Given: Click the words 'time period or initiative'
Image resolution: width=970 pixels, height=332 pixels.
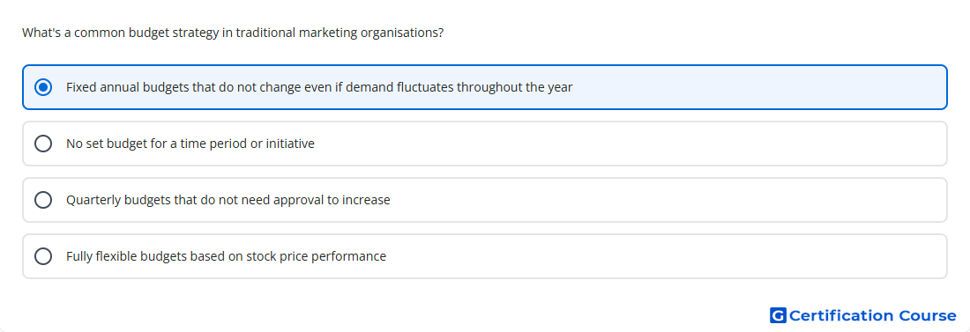Looking at the screenshot, I should (x=248, y=144).
